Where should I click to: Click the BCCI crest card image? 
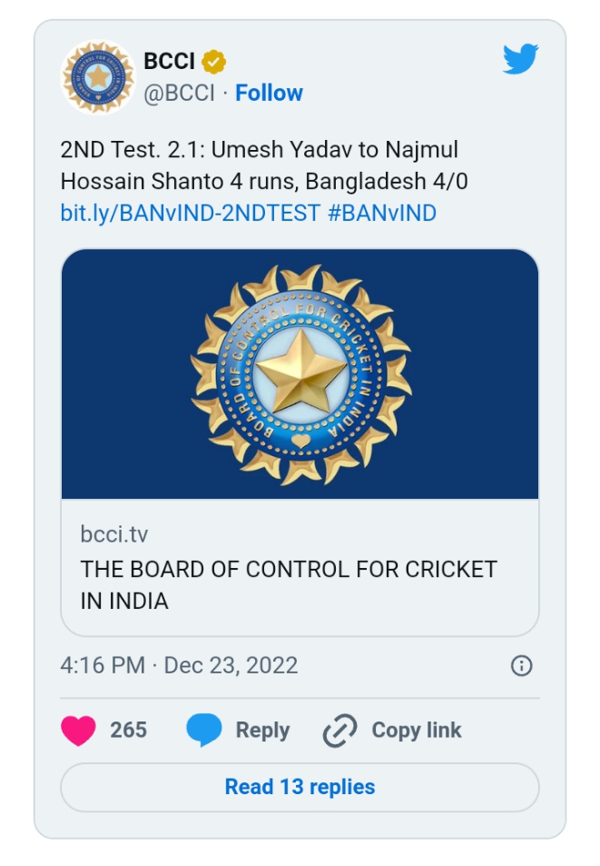tap(300, 373)
